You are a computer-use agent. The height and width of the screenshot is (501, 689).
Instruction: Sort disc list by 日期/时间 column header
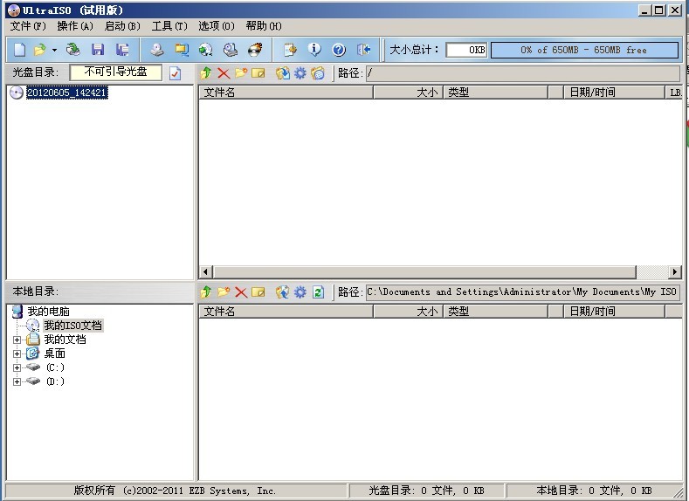coord(614,93)
